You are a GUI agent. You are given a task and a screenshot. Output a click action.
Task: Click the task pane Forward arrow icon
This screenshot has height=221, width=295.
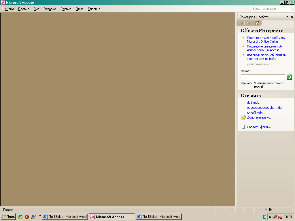tap(249, 23)
